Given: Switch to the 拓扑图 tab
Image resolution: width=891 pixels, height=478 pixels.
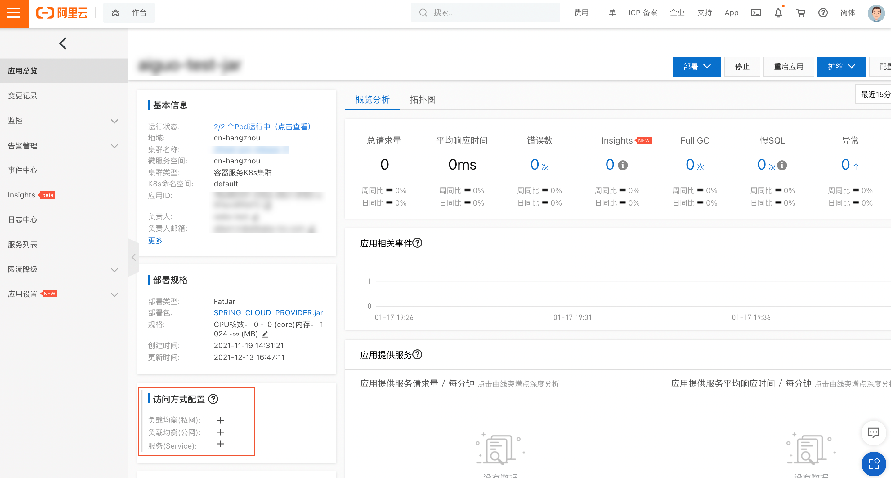Looking at the screenshot, I should pyautogui.click(x=423, y=100).
